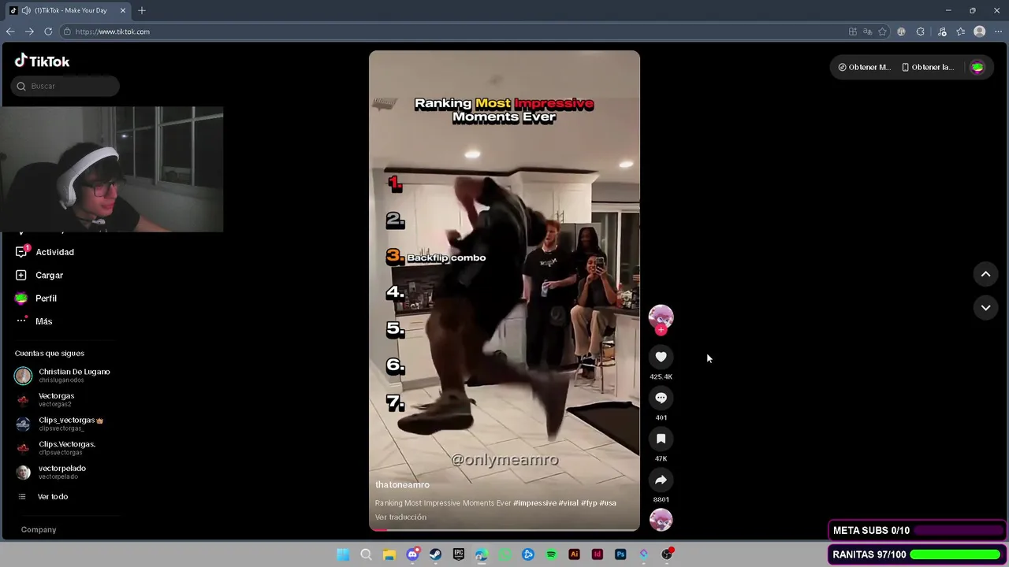This screenshot has width=1009, height=567.
Task: Open Discord from taskbar
Action: [x=412, y=554]
